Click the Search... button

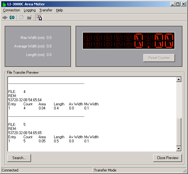pos(19,158)
